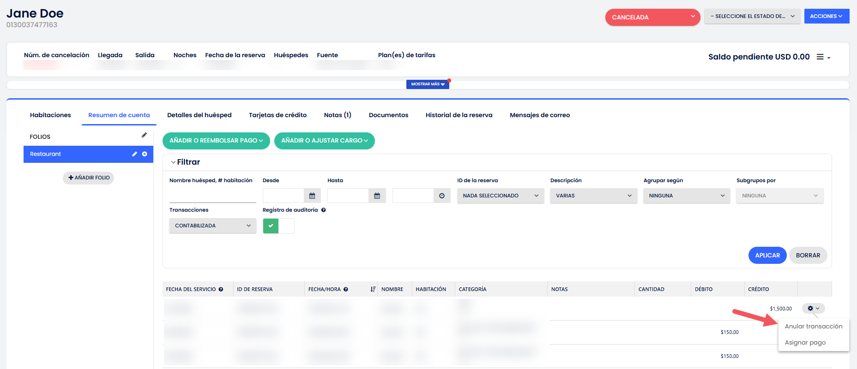The width and height of the screenshot is (857, 369).
Task: Click the Nombre huésped, # habitación field
Action: pos(212,196)
